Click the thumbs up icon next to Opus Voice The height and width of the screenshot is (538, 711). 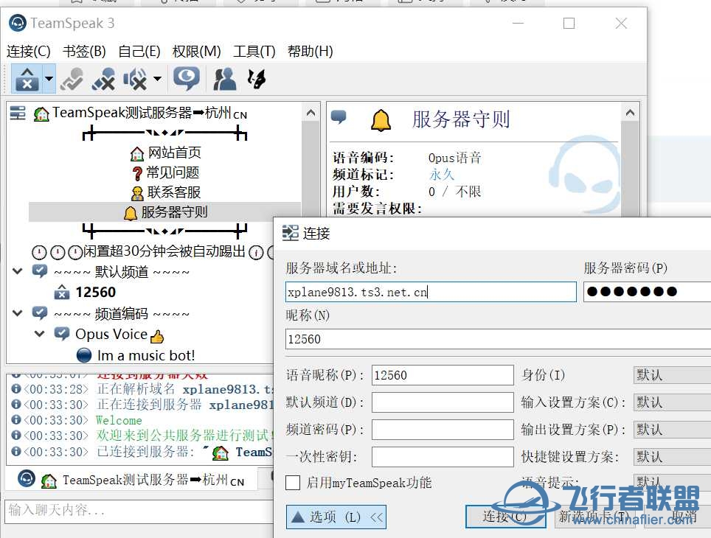coord(157,335)
